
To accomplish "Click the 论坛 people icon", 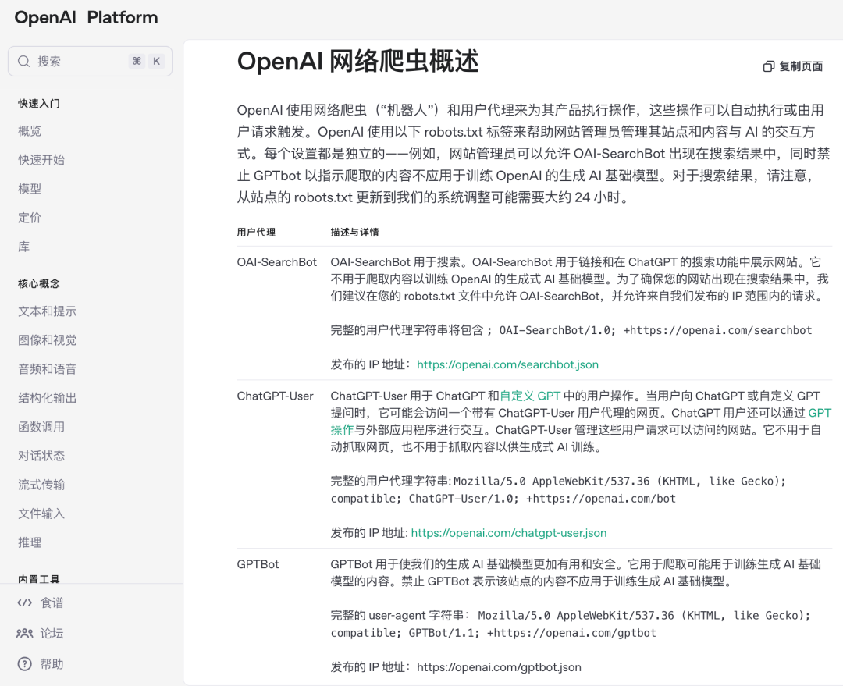I will [x=25, y=633].
